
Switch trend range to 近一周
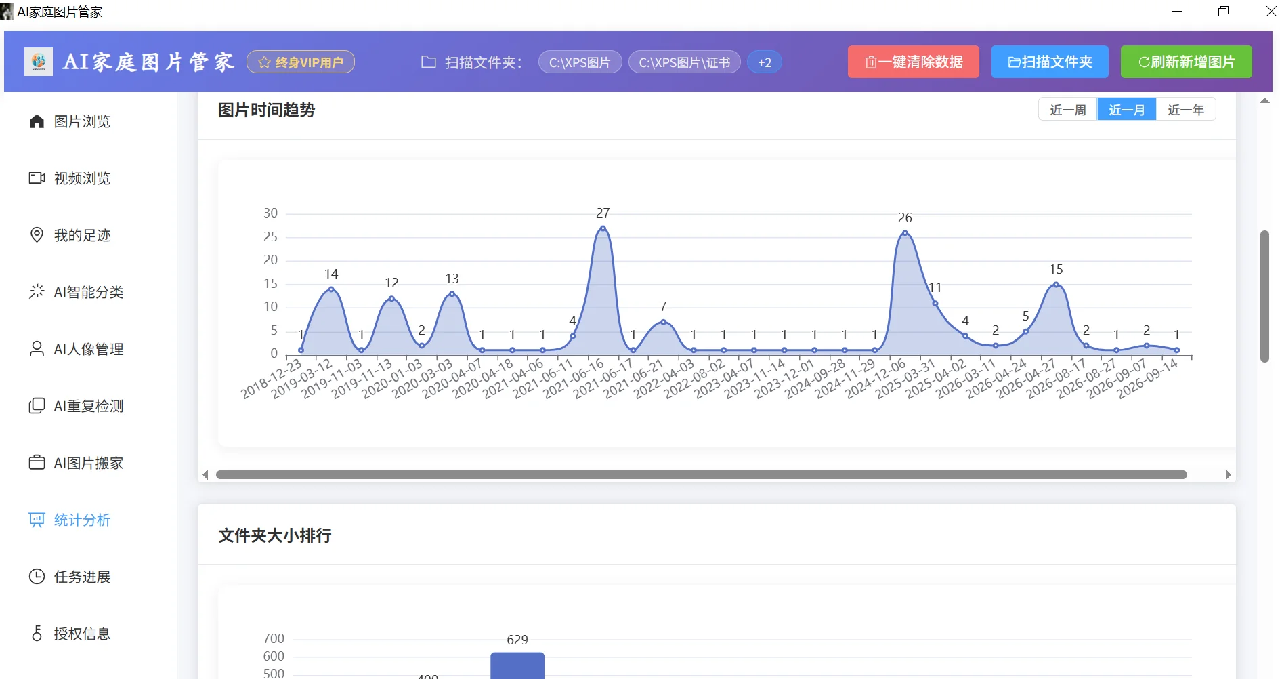(1068, 110)
